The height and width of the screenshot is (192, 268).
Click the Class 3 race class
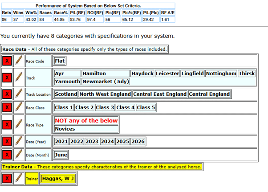tap(105, 107)
